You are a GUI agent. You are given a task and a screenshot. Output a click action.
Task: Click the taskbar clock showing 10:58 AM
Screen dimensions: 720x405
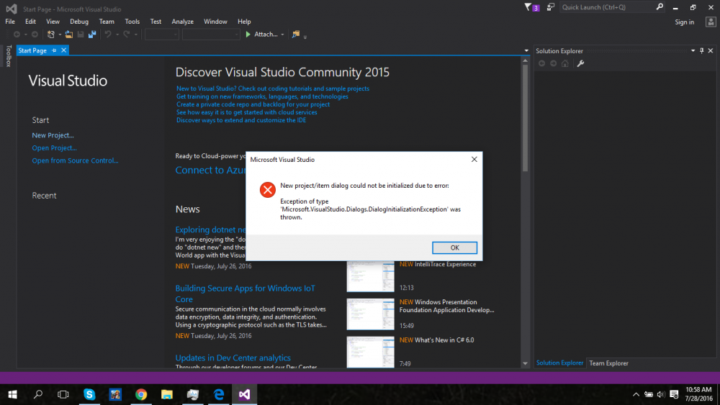698,394
